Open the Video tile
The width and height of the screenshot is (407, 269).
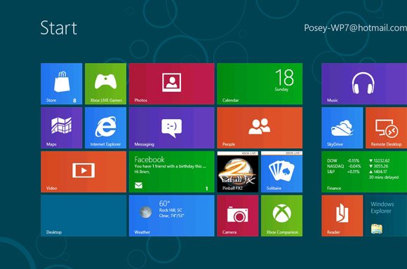pos(84,172)
